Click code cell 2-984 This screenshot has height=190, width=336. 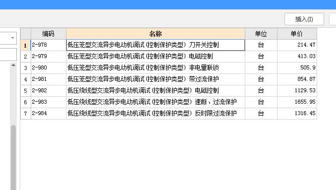tap(49, 113)
